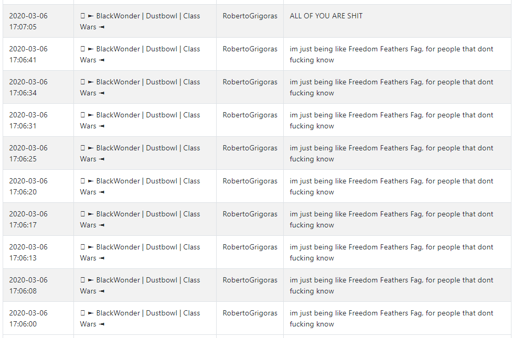Click the 17:07:05 timestamp cell
The height and width of the screenshot is (338, 512).
28,21
